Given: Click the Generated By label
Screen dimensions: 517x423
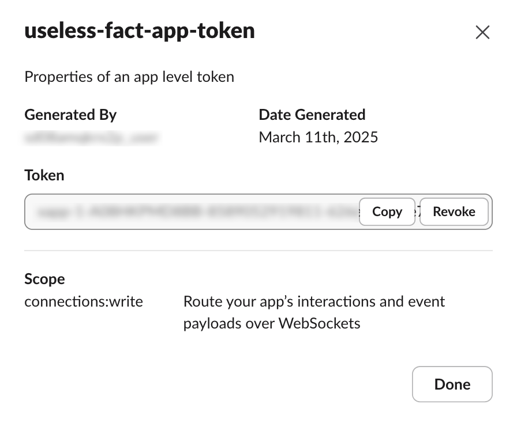Looking at the screenshot, I should (70, 115).
